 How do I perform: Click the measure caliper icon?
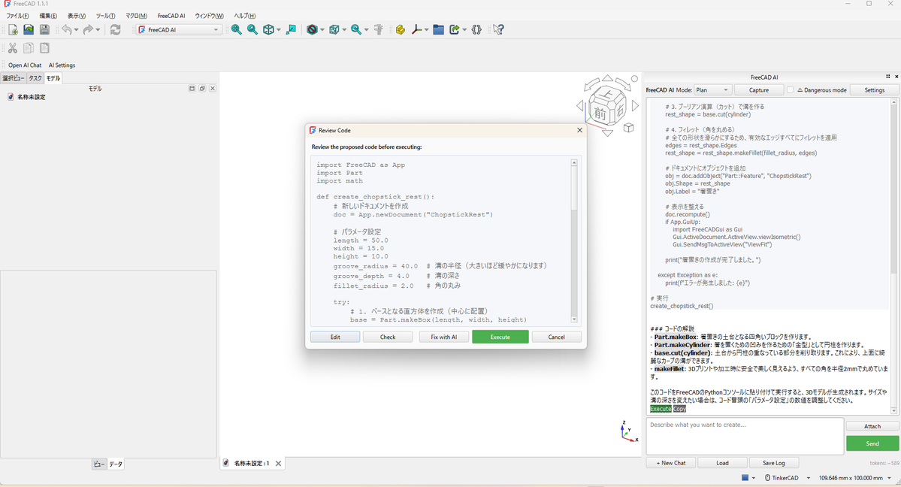pos(379,30)
